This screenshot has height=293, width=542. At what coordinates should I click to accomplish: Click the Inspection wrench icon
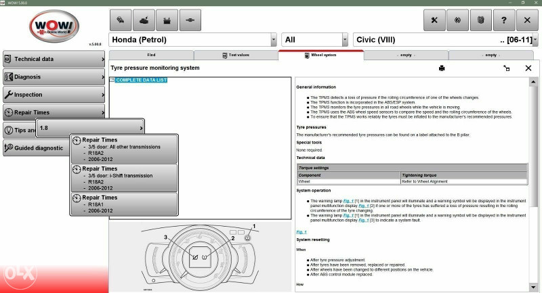click(9, 94)
